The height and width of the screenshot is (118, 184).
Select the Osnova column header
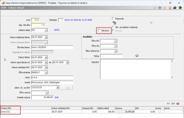click(124, 108)
